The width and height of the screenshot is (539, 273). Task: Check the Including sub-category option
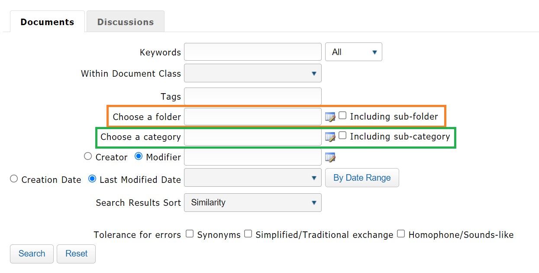click(342, 136)
